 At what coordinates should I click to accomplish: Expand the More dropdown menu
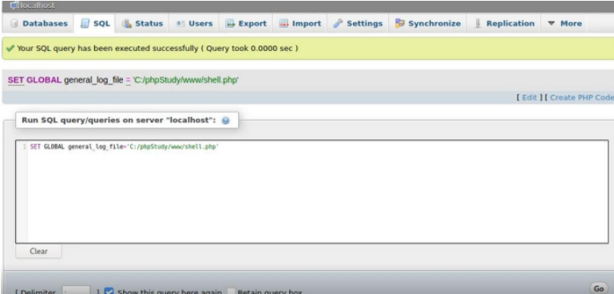point(564,23)
